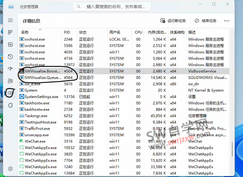Image resolution: width=243 pixels, height=177 pixels.
Task: Click icon of WeChatAppEx.exe PID 10532
Action: point(22,147)
